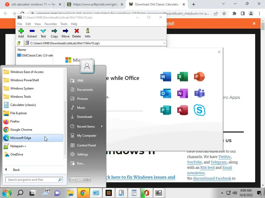Switch to 7-Zip on the taskbar
The image size is (265, 198).
159,193
